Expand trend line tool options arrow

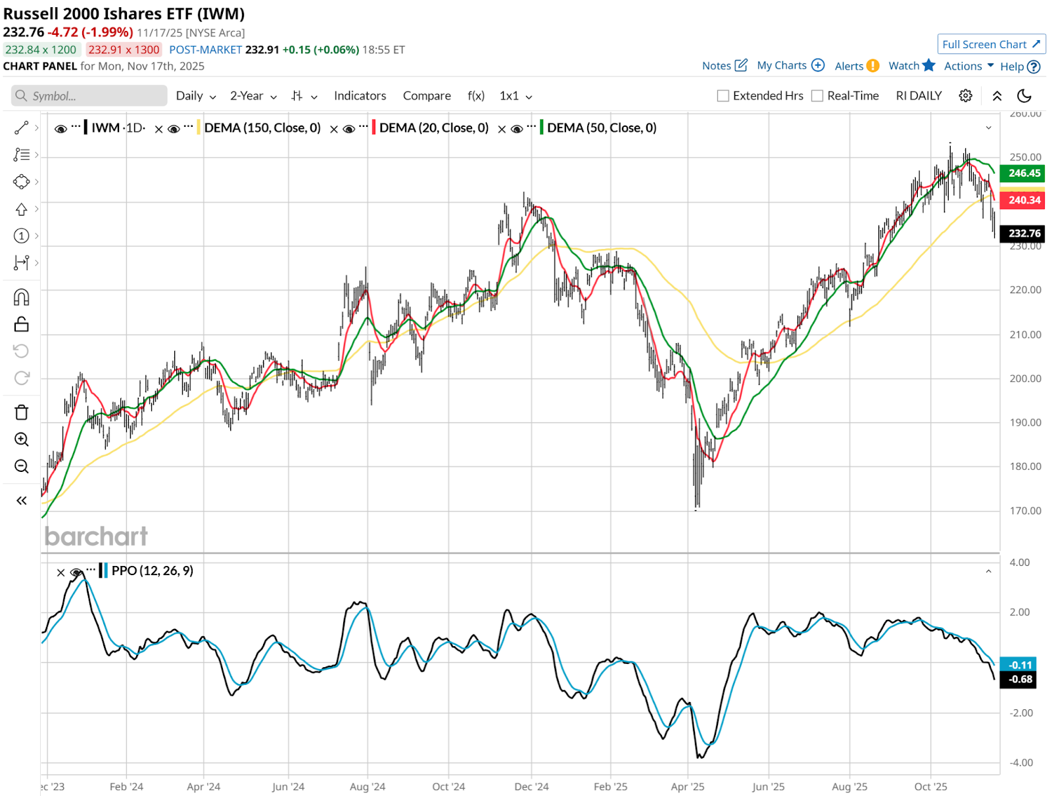(37, 128)
